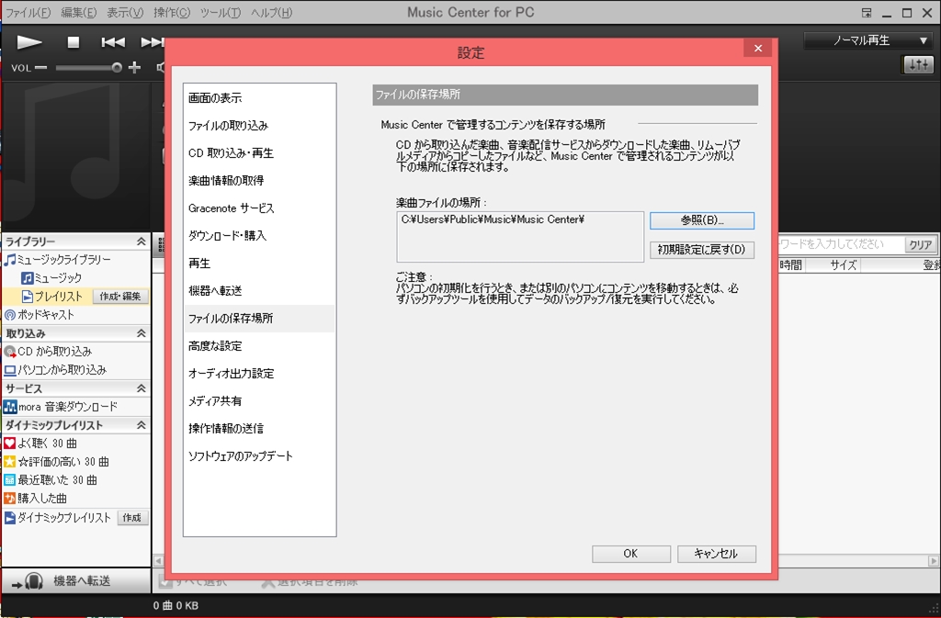Open the 操作(C) menu
Viewport: 941px width, 618px height.
172,13
